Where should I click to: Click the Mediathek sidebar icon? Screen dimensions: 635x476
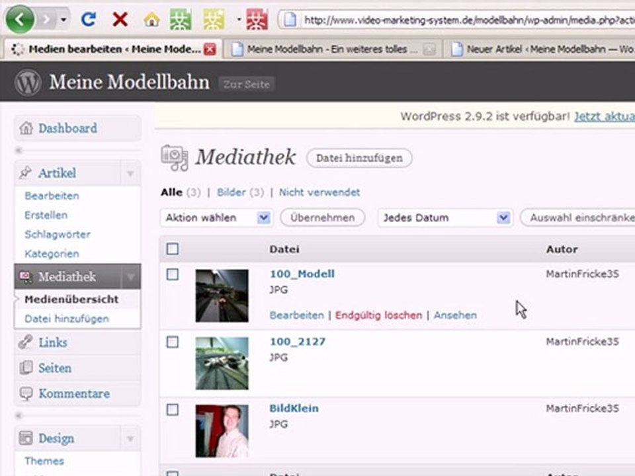(26, 276)
